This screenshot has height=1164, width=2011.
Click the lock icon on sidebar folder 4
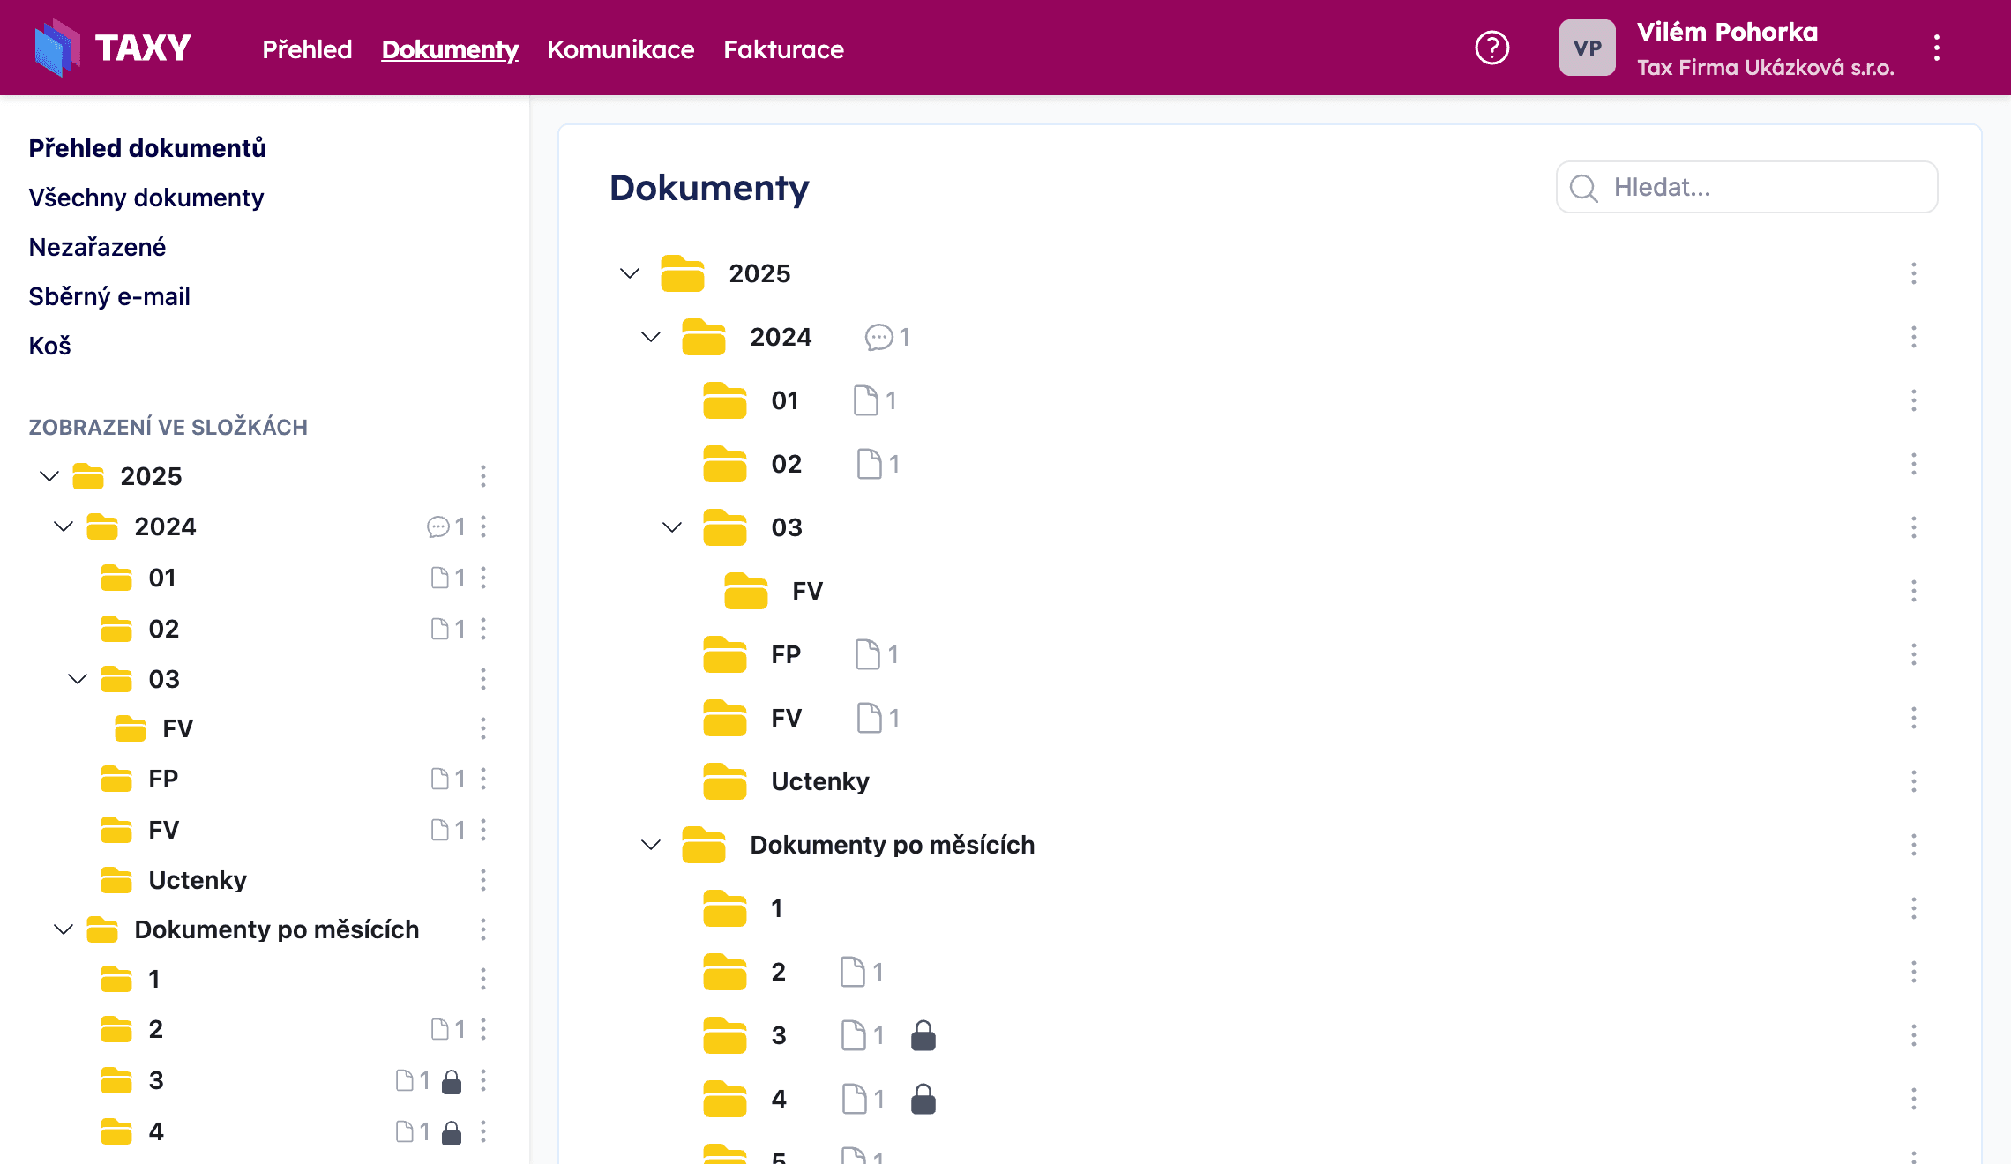tap(451, 1131)
